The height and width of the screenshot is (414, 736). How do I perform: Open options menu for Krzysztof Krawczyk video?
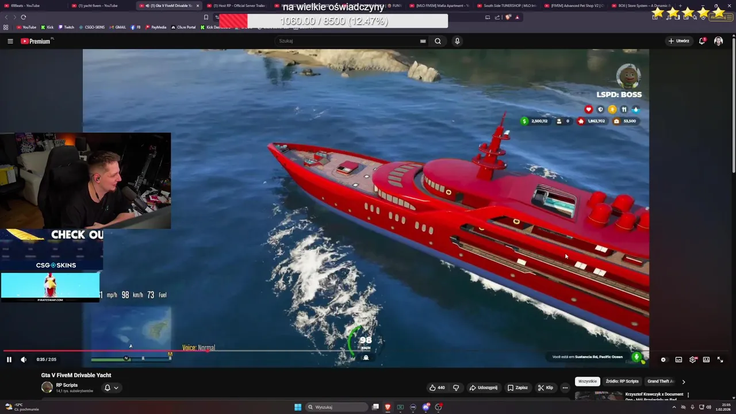click(x=688, y=395)
